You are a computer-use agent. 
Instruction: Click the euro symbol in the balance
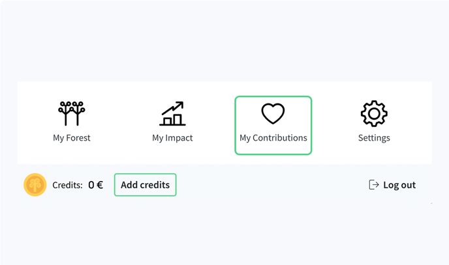(x=100, y=185)
